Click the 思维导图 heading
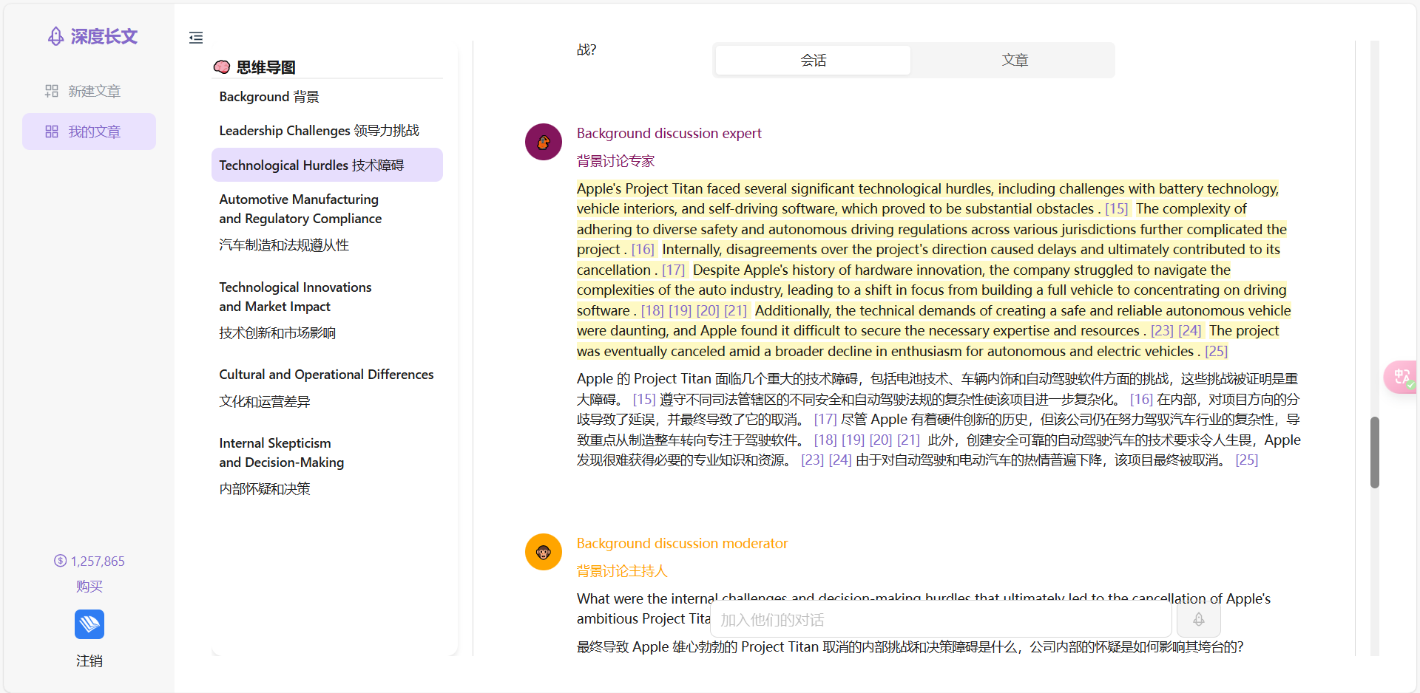The image size is (1420, 693). (x=266, y=67)
